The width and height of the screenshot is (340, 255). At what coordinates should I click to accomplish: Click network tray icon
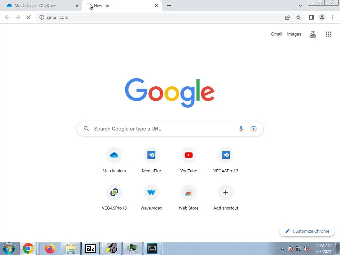pos(298,249)
